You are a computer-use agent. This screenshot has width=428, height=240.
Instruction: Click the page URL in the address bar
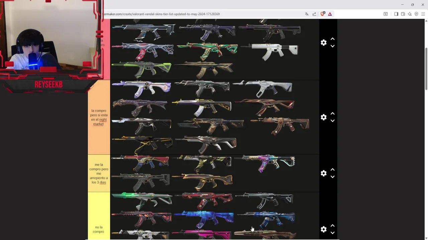pos(161,14)
